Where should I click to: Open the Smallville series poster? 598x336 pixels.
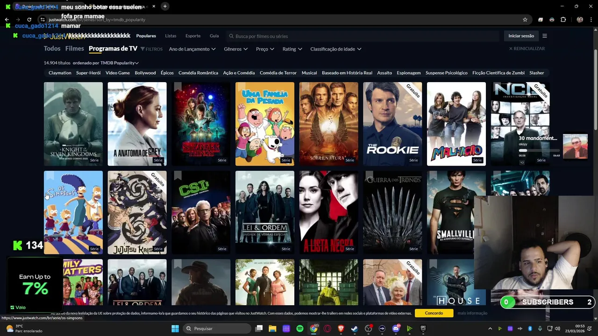[456, 212]
